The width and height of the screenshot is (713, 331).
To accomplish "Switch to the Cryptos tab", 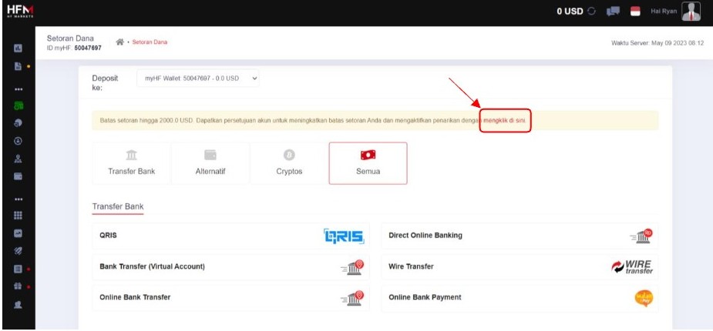I will (x=289, y=162).
